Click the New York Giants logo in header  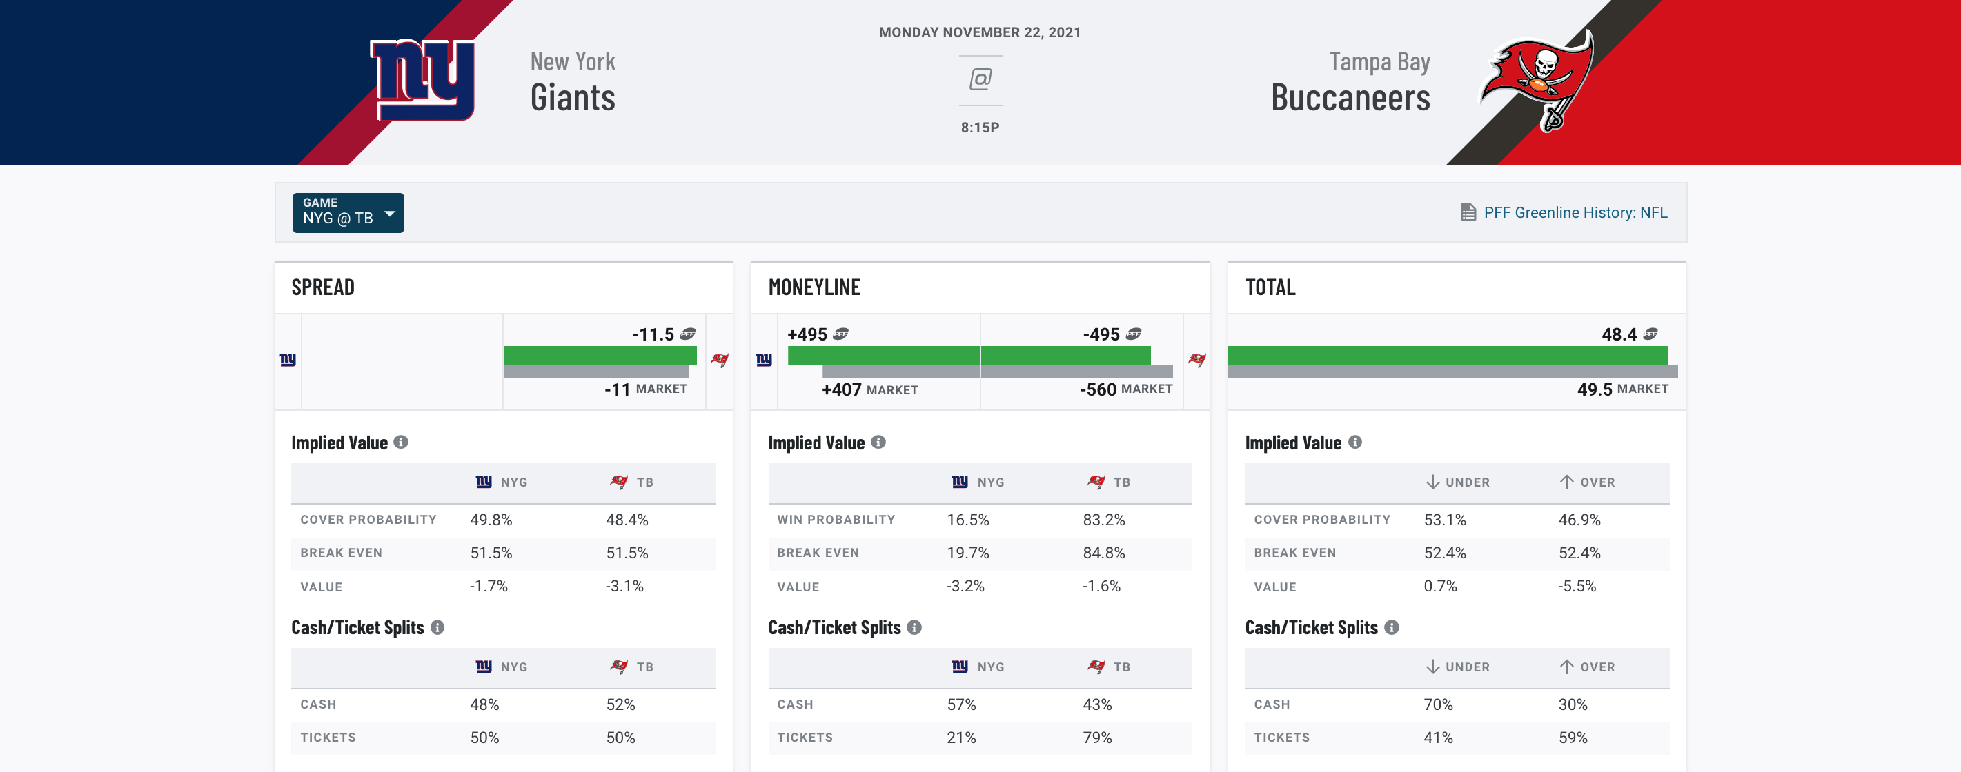point(422,80)
